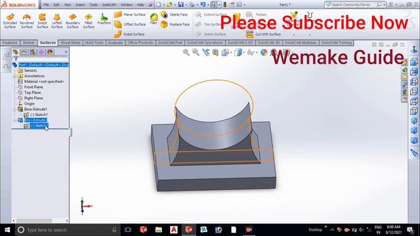Open the PropertyManager tab
Viewport: 420px width, 236px height.
[x=24, y=52]
